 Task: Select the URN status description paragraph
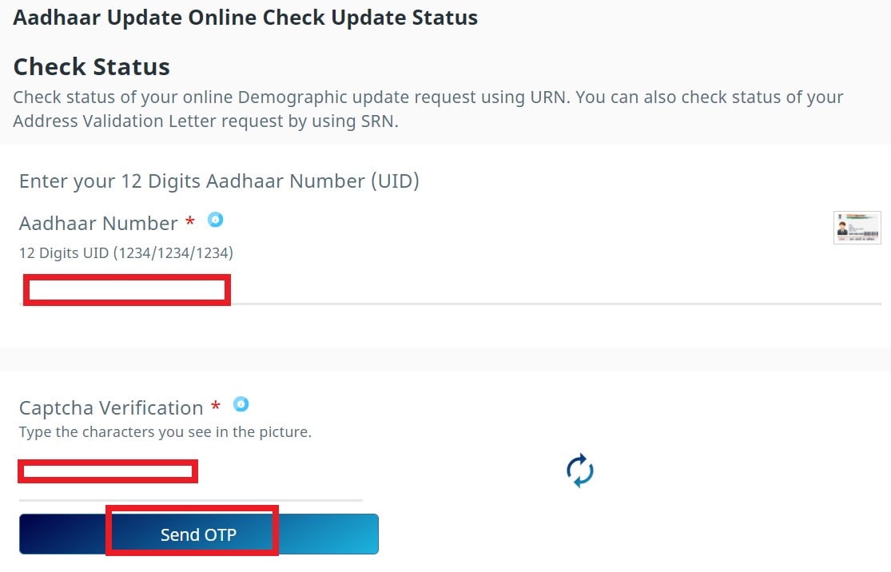pos(428,108)
